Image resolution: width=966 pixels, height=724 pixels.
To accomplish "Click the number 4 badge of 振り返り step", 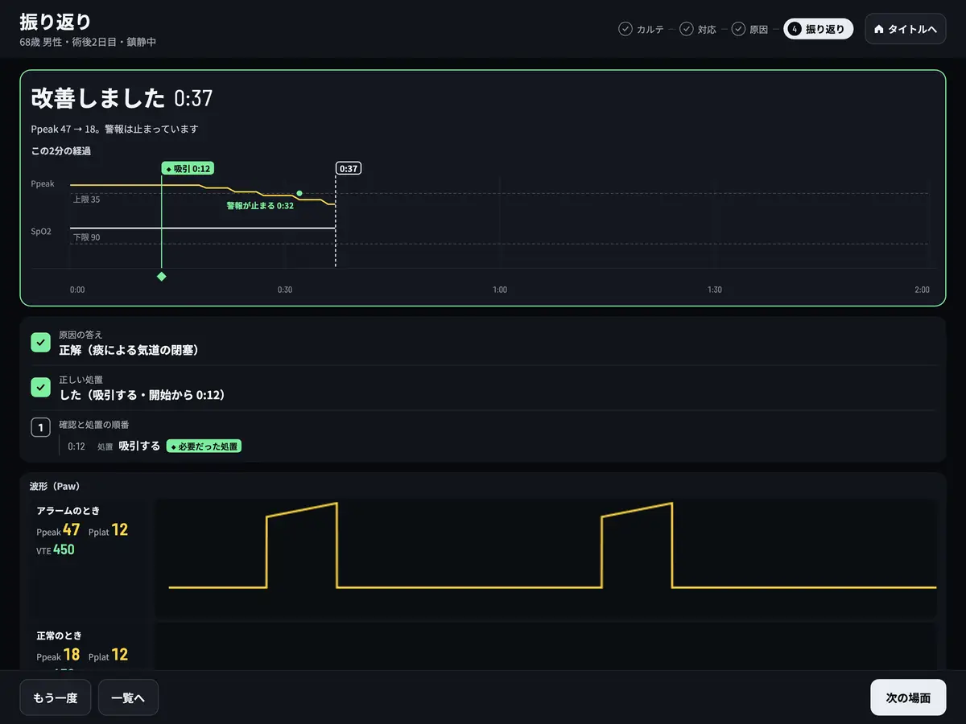I will point(795,29).
